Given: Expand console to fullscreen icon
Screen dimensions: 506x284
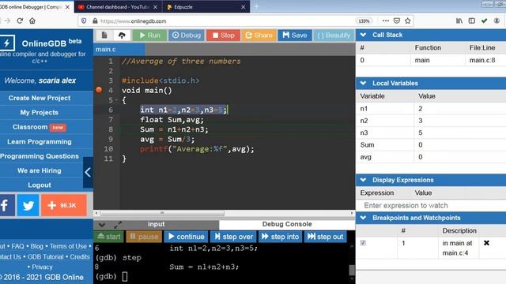Looking at the screenshot, I should click(x=118, y=224).
